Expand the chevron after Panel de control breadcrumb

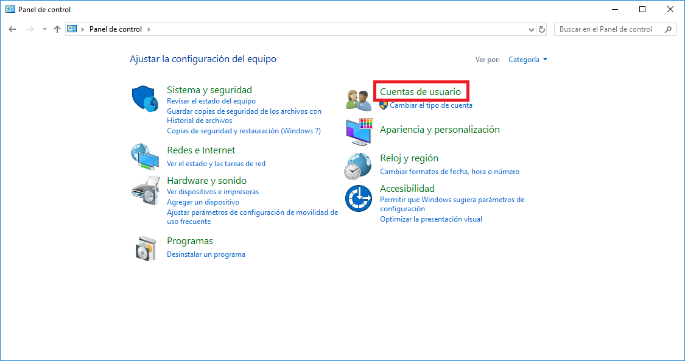click(149, 29)
